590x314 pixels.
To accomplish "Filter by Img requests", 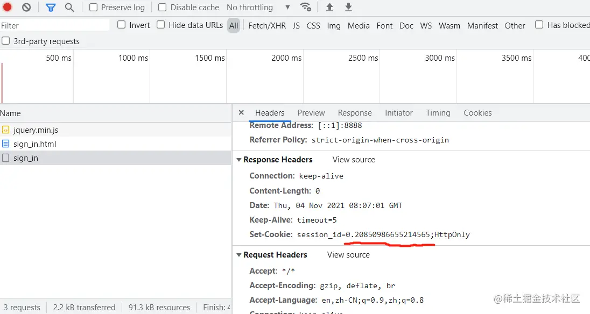I will click(333, 26).
